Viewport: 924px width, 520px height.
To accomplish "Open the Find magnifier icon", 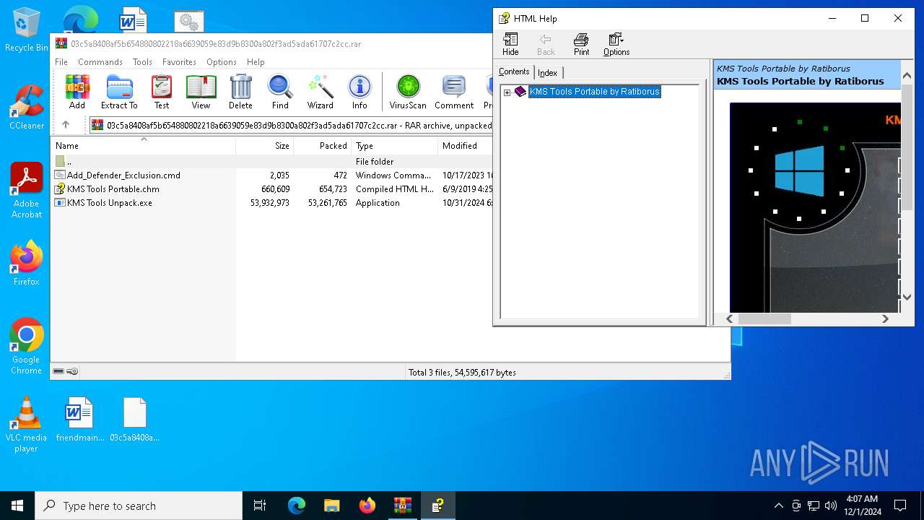I will tap(280, 92).
